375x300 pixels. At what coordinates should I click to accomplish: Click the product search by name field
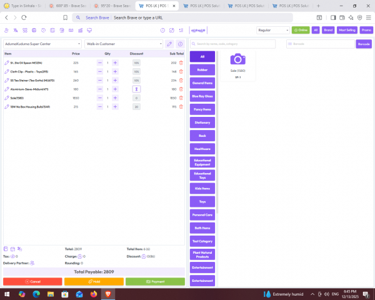click(232, 44)
